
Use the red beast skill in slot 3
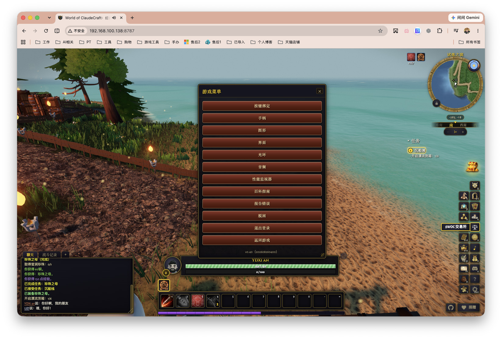click(x=198, y=301)
